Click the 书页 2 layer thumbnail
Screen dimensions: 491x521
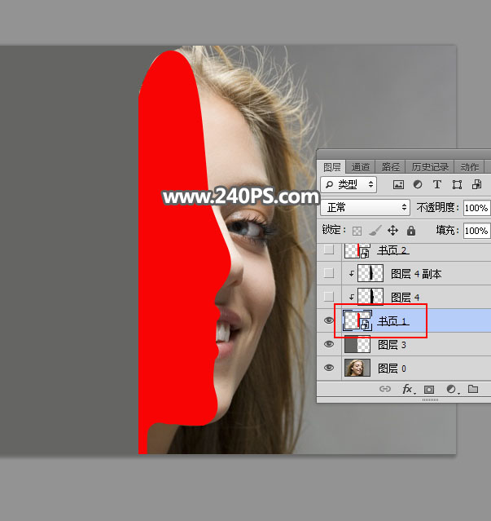357,250
